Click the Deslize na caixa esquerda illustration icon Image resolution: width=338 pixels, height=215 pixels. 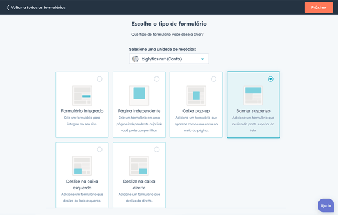(82, 166)
